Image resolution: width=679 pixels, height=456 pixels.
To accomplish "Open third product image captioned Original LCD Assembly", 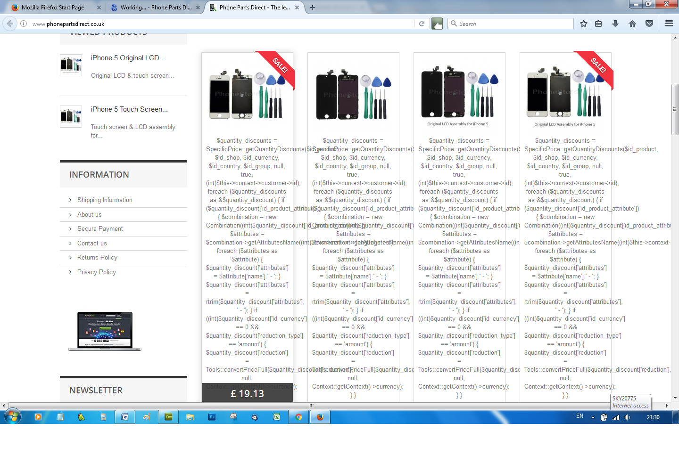I will [459, 94].
